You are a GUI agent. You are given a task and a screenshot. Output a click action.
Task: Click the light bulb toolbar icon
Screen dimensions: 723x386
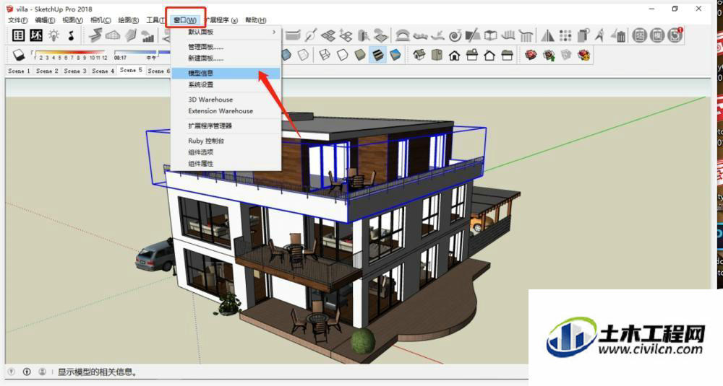click(54, 35)
